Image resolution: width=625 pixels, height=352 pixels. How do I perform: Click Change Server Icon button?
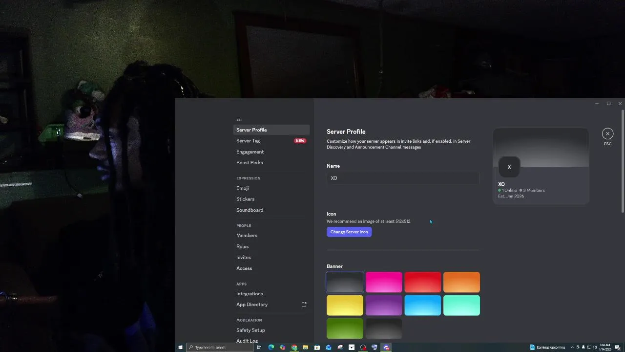349,232
